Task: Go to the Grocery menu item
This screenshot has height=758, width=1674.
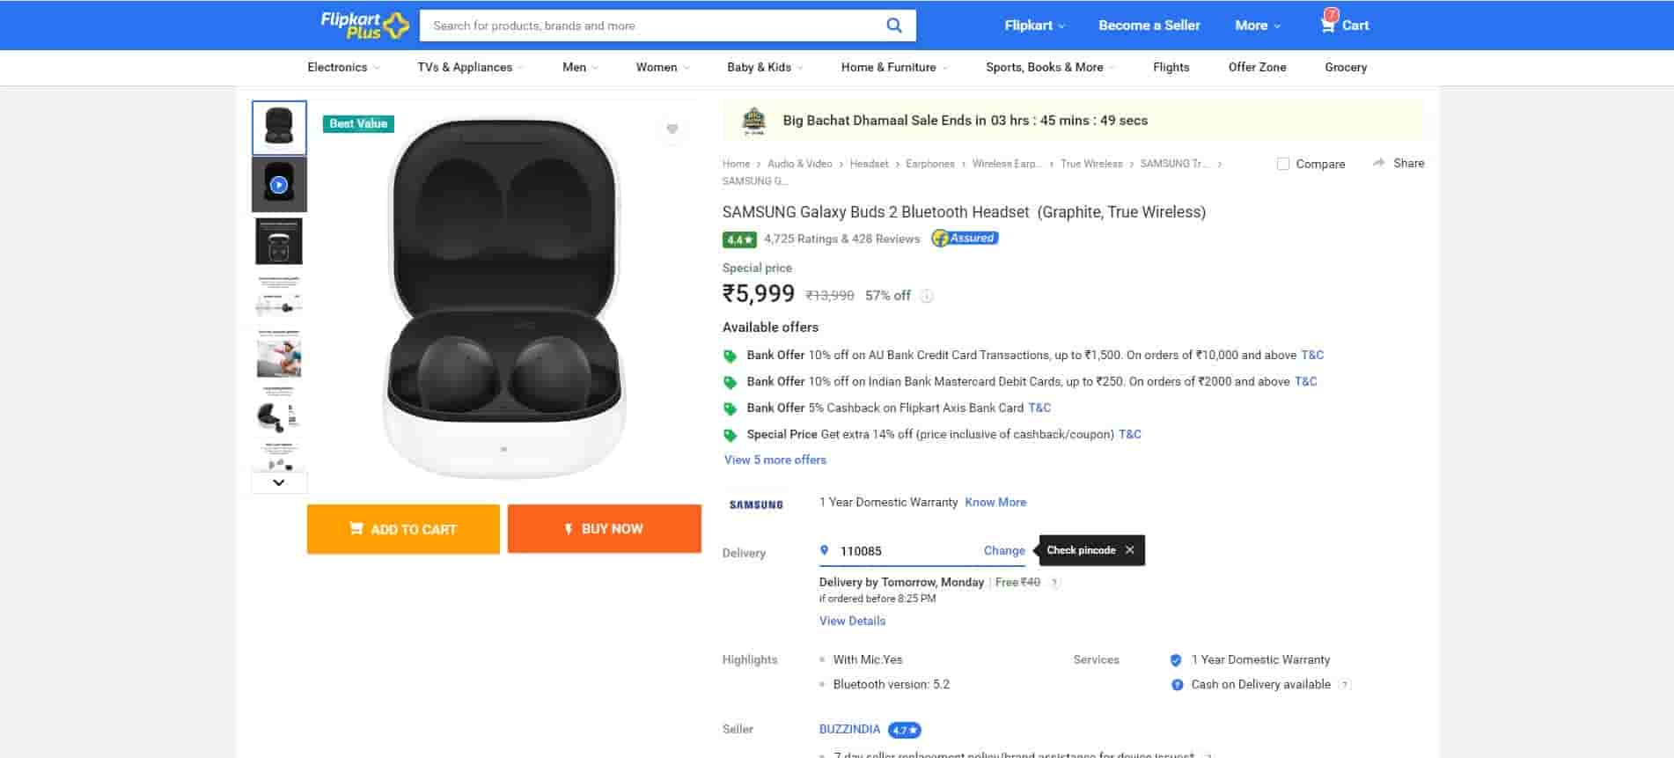Action: pyautogui.click(x=1345, y=67)
